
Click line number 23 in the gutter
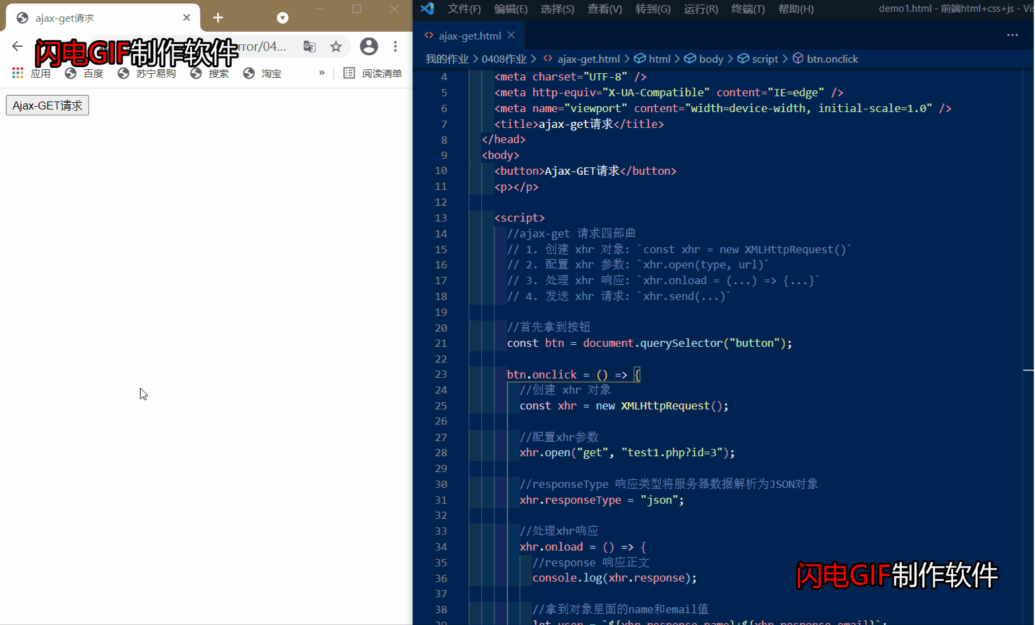point(441,374)
